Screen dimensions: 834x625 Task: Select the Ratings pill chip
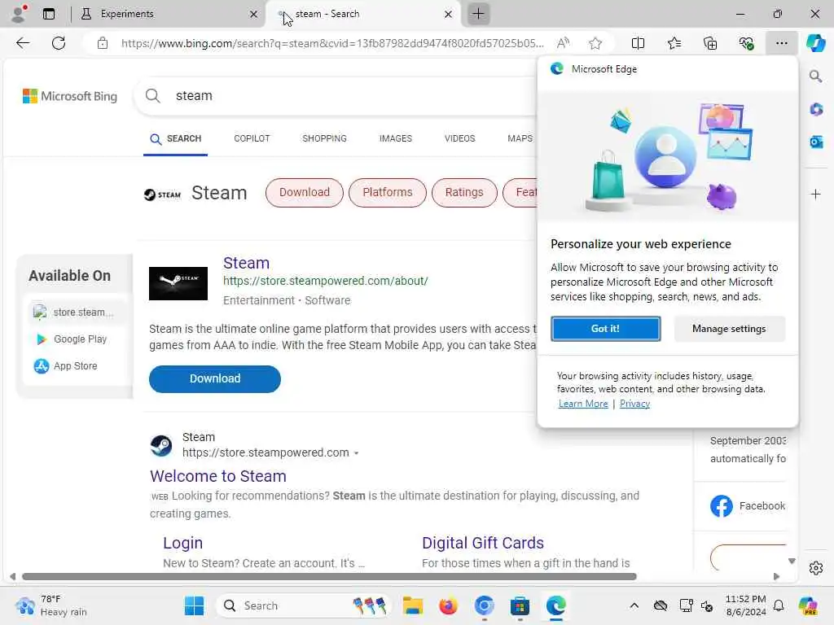tap(464, 192)
